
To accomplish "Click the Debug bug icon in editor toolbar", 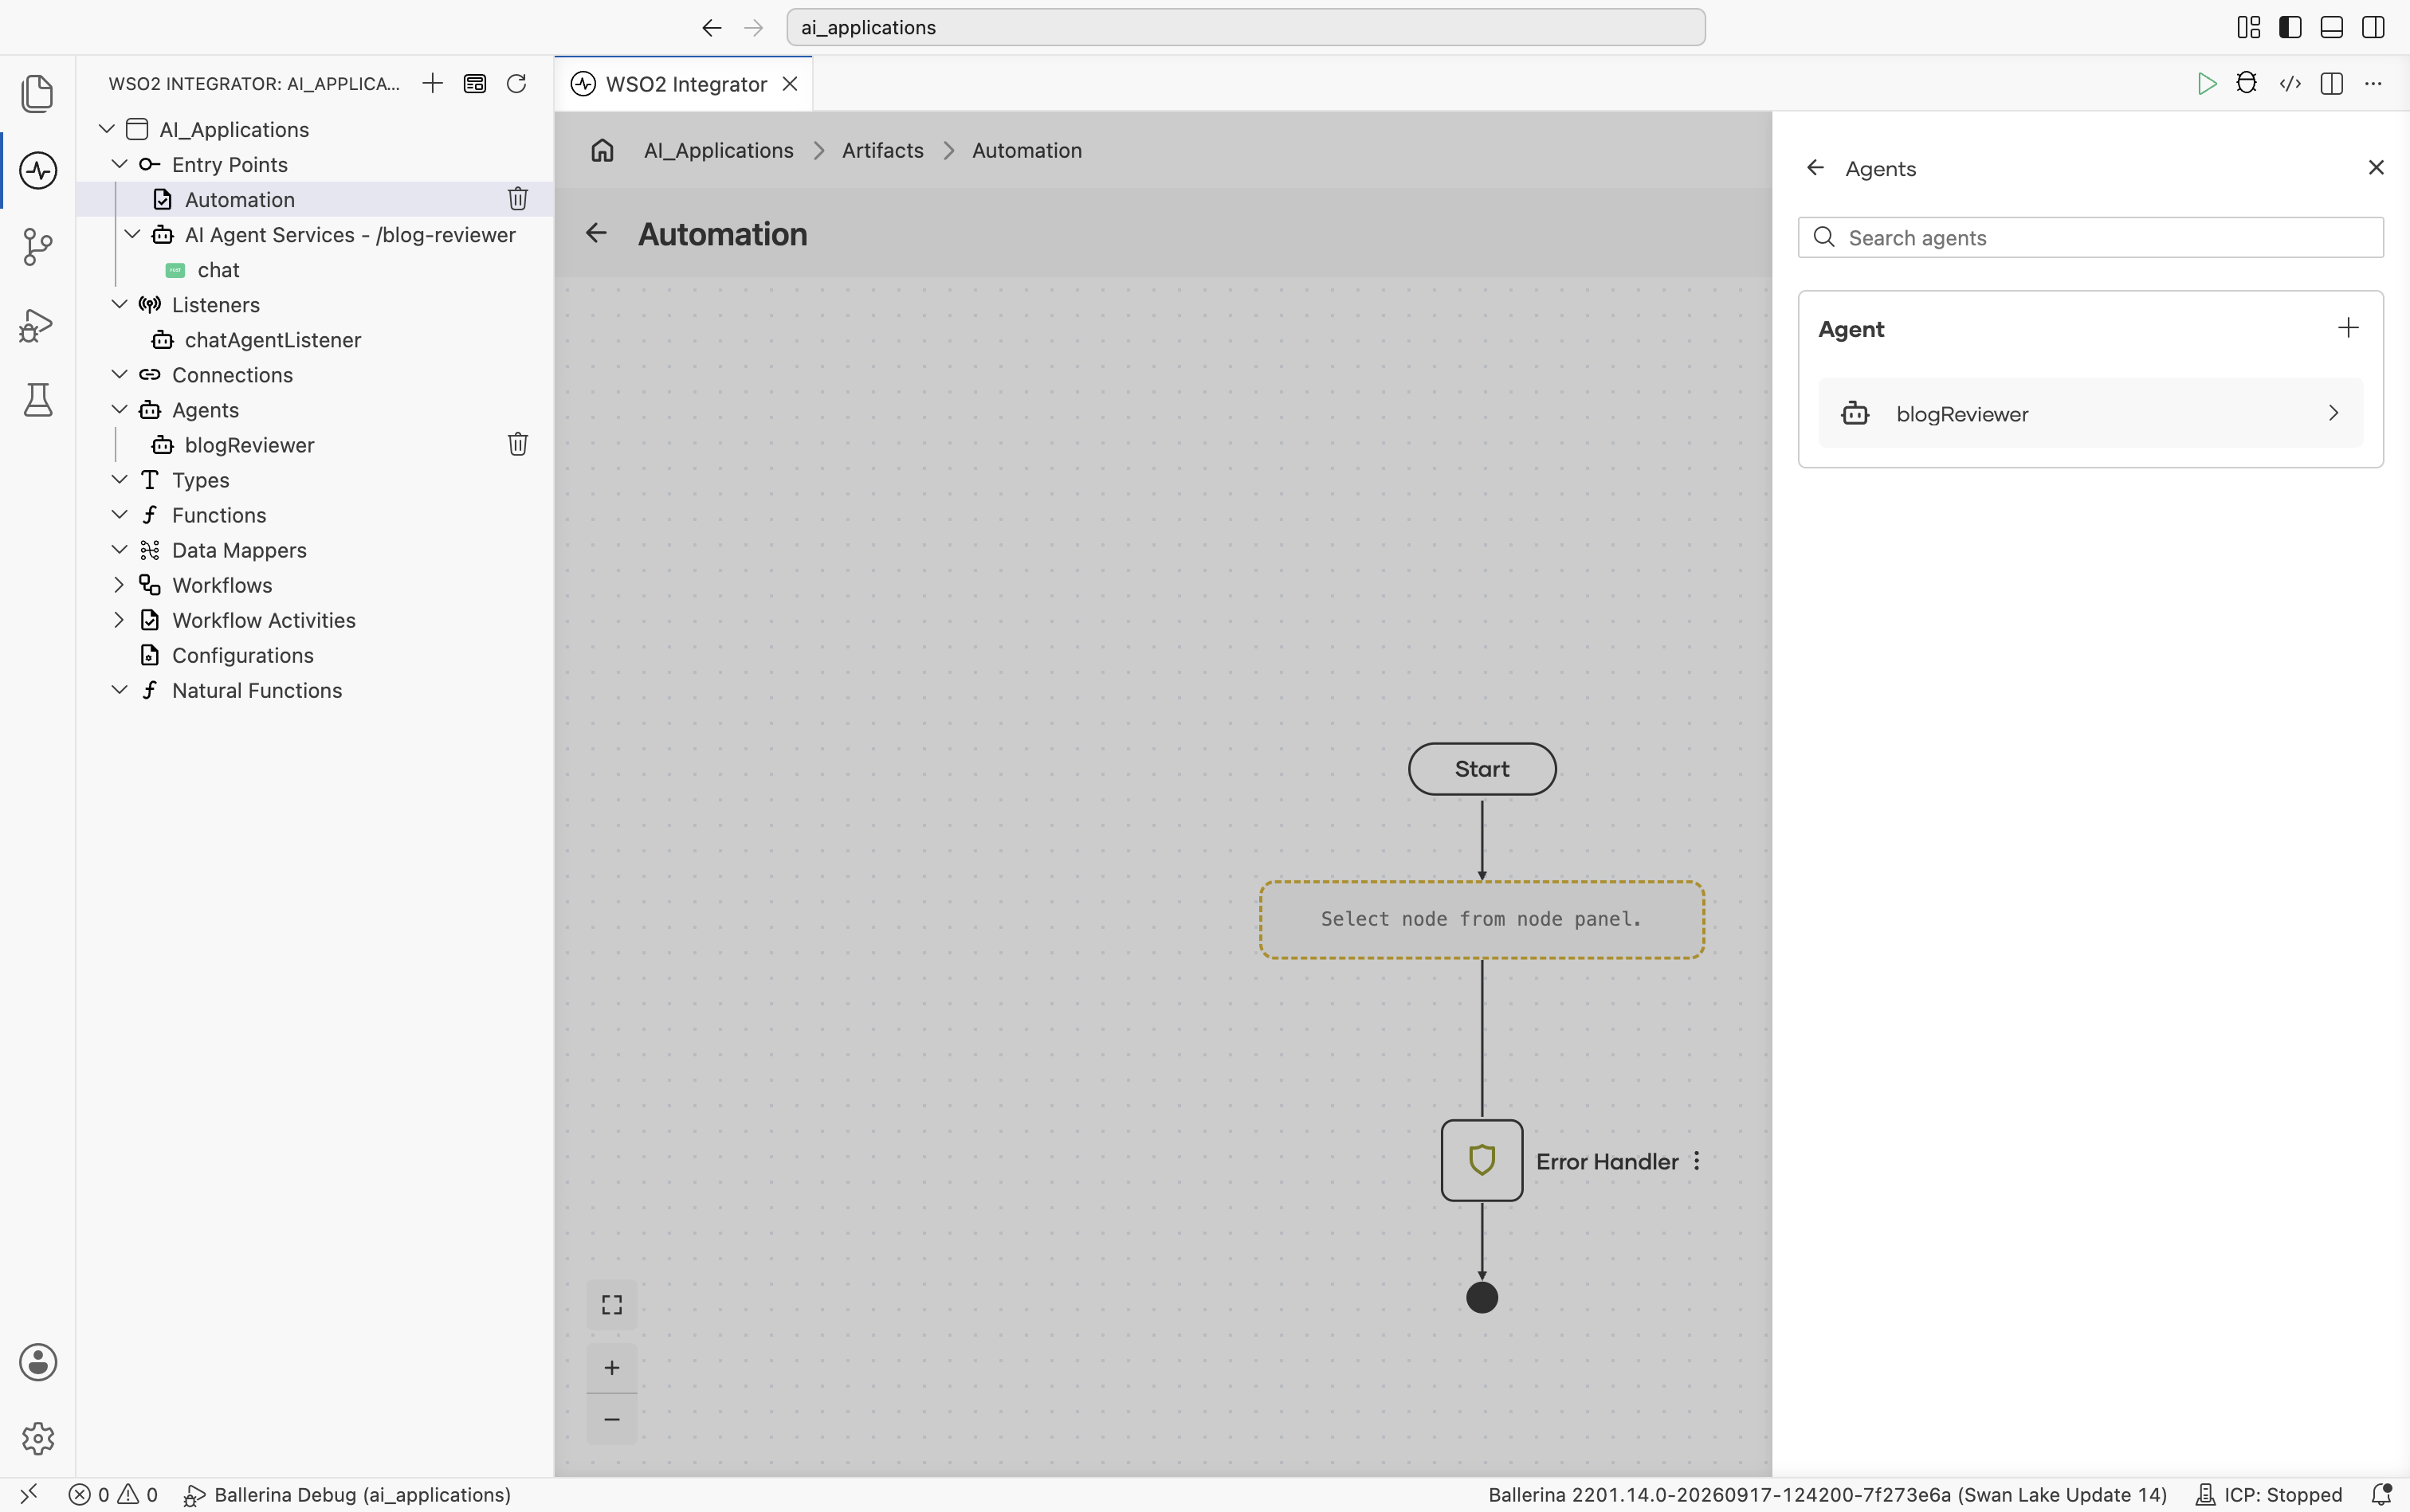I will (2247, 84).
